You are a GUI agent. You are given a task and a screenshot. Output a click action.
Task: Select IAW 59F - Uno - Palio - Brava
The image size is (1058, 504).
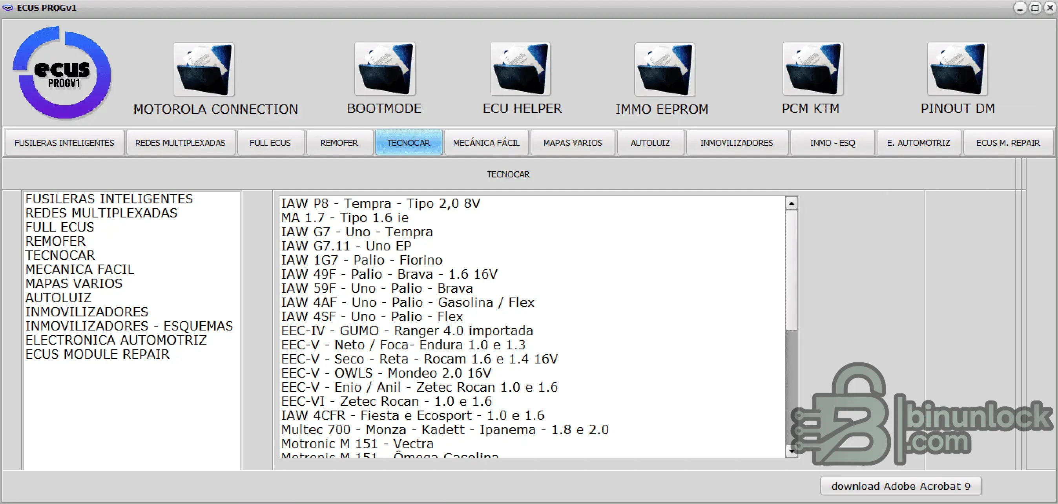click(x=377, y=289)
